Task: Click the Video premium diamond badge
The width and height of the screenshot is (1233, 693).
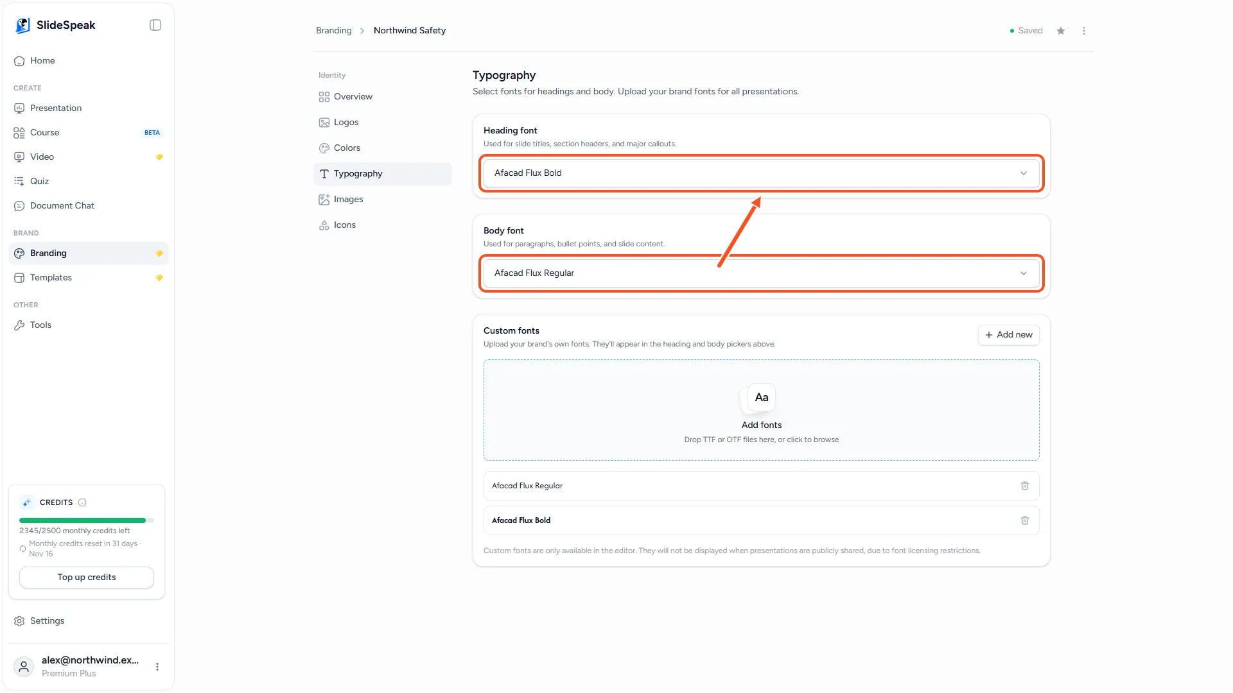Action: pyautogui.click(x=159, y=157)
